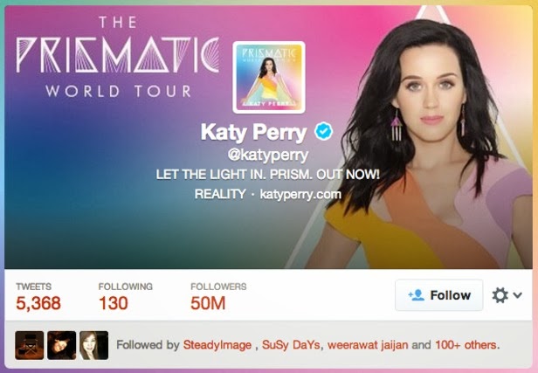Expand the chevron next to the gear
Image resolution: width=538 pixels, height=373 pixels.
coord(517,295)
